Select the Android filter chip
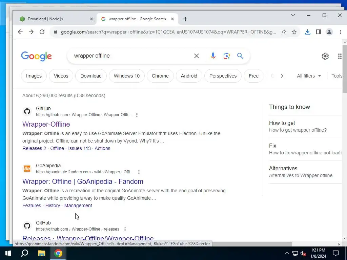Viewport: 347px width, 260px height. (x=189, y=76)
